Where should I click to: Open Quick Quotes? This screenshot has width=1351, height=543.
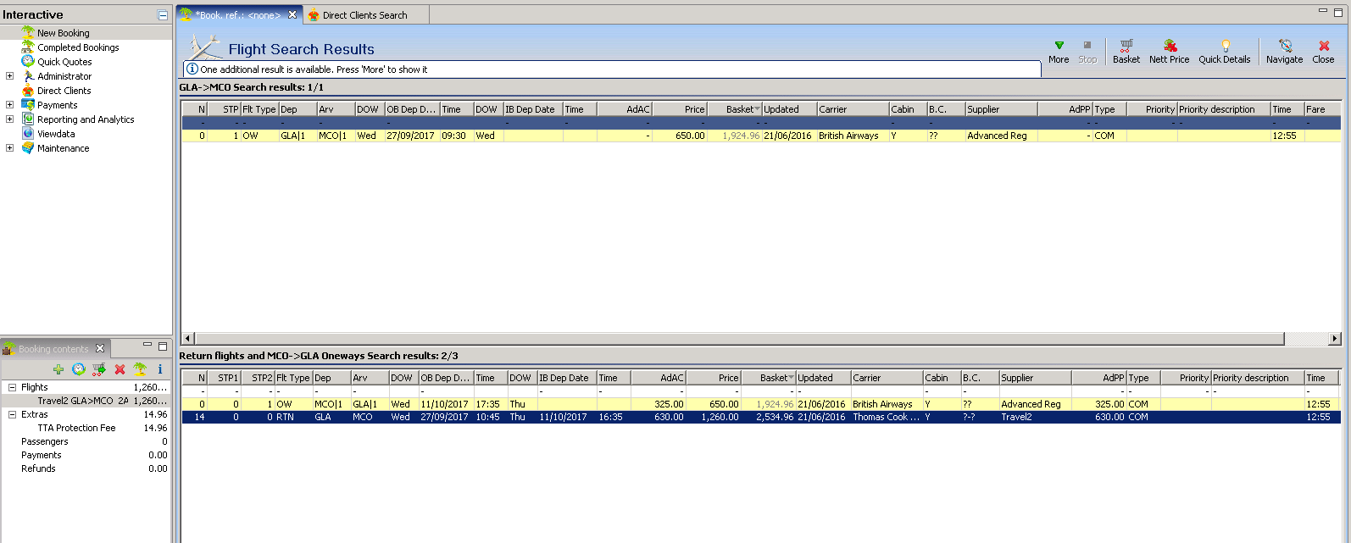[64, 62]
